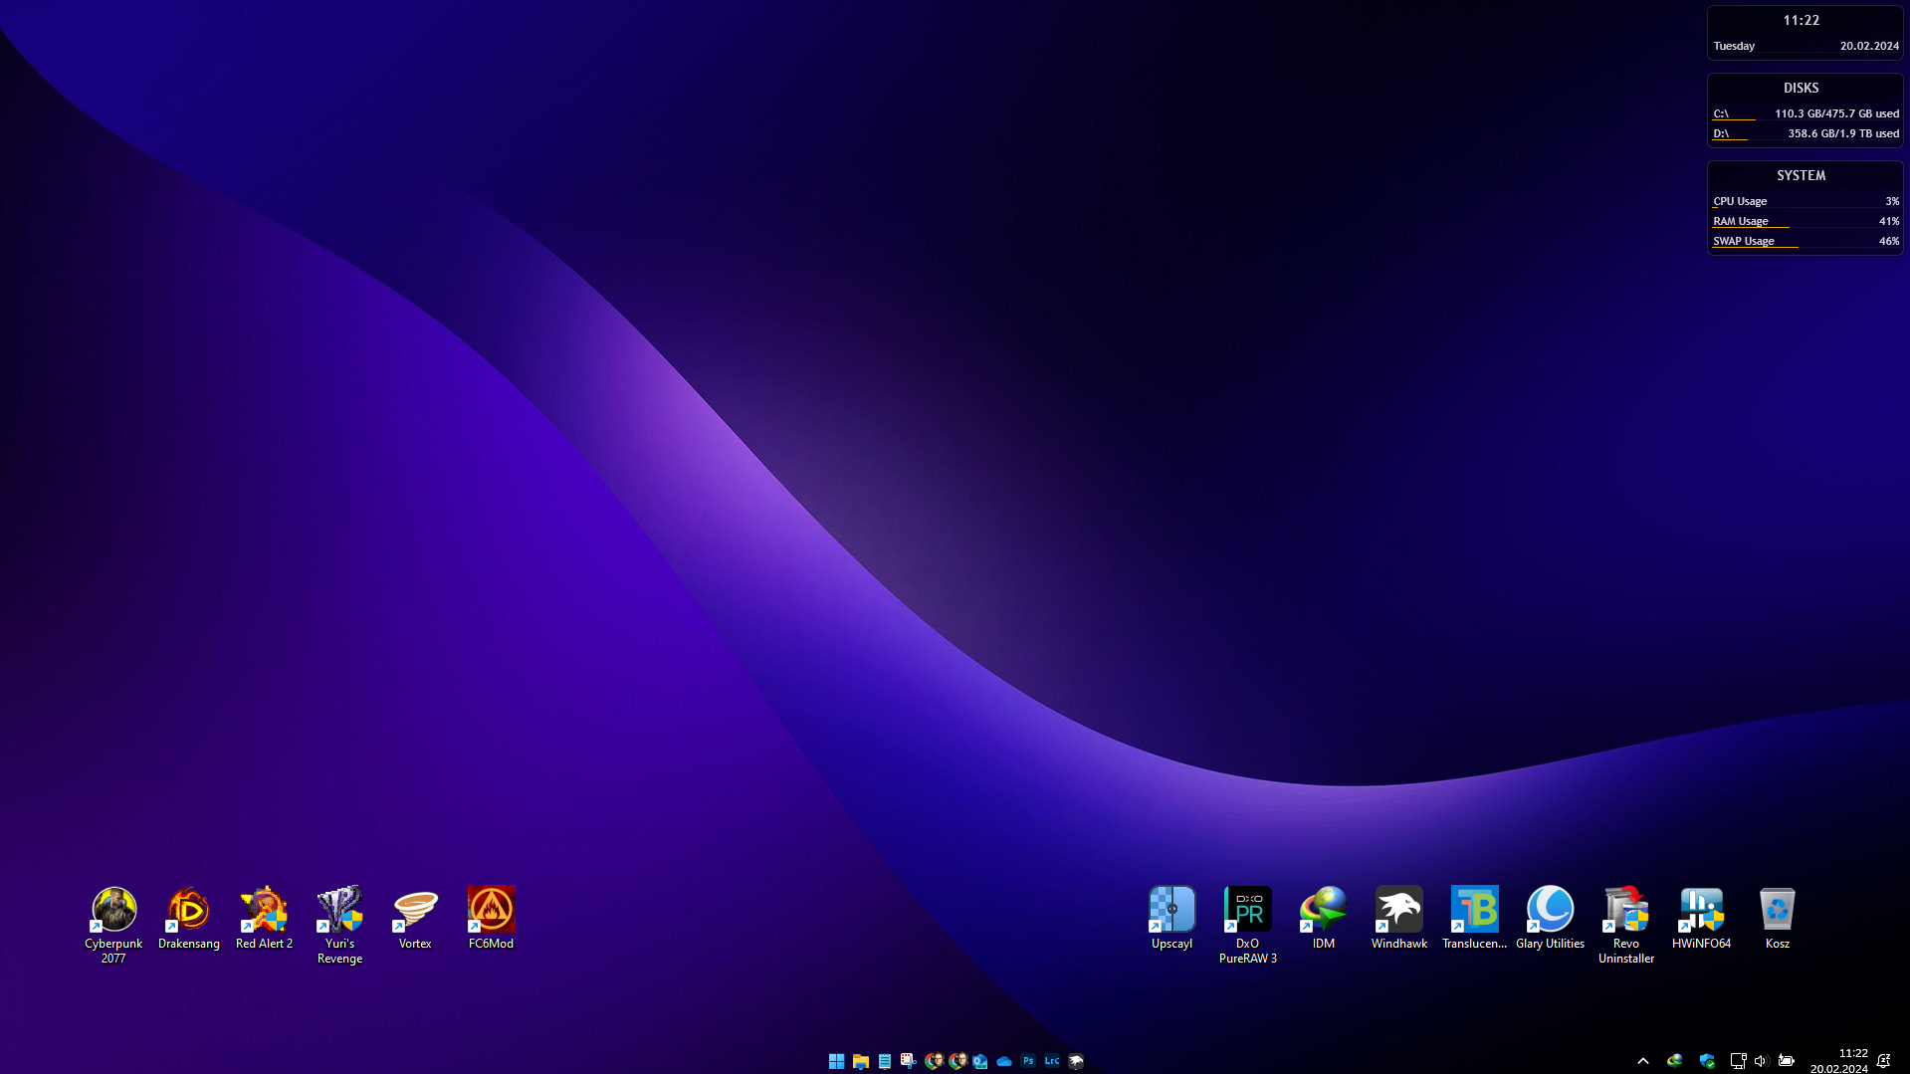
Task: Launch Yuri's Revenge
Action: [x=339, y=909]
